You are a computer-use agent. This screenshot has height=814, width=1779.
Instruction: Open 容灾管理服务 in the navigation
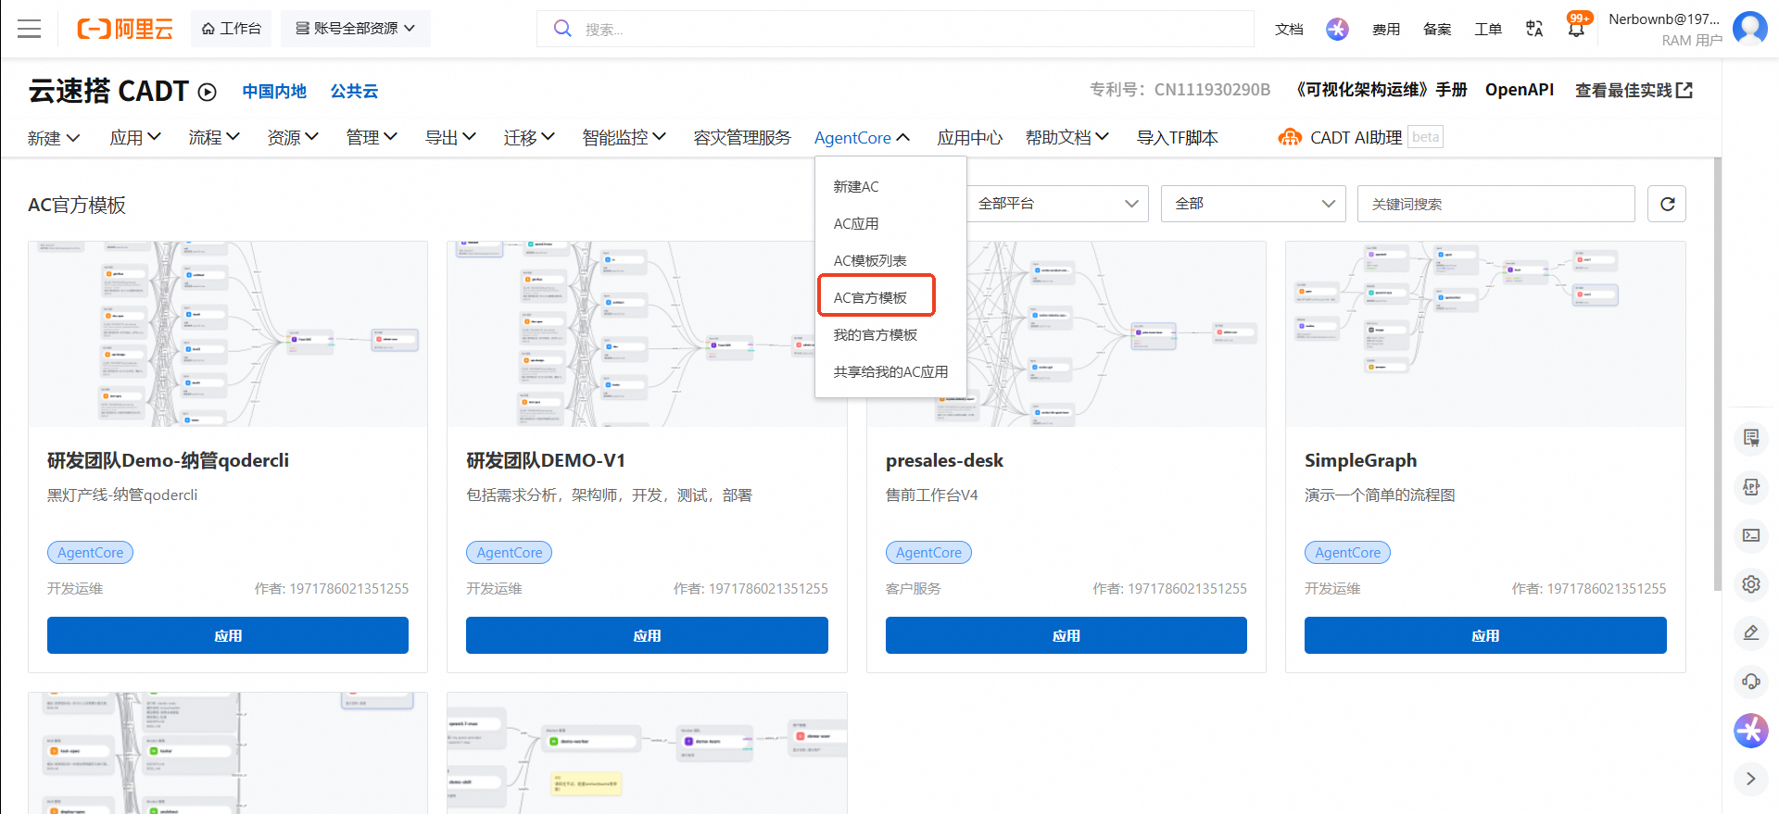pos(742,138)
